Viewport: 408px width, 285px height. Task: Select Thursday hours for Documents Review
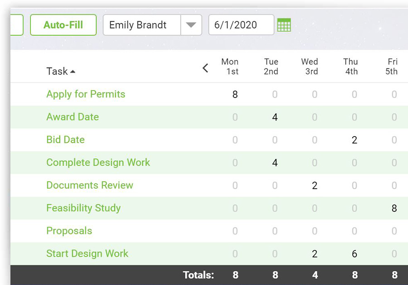click(355, 186)
